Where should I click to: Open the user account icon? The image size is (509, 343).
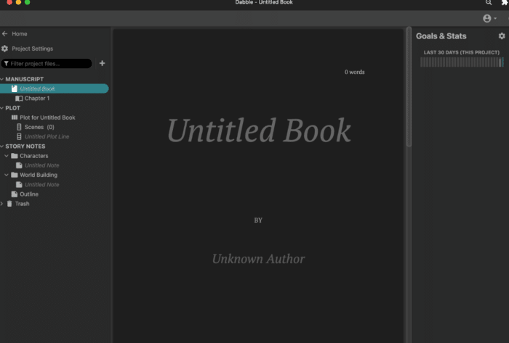(x=487, y=18)
